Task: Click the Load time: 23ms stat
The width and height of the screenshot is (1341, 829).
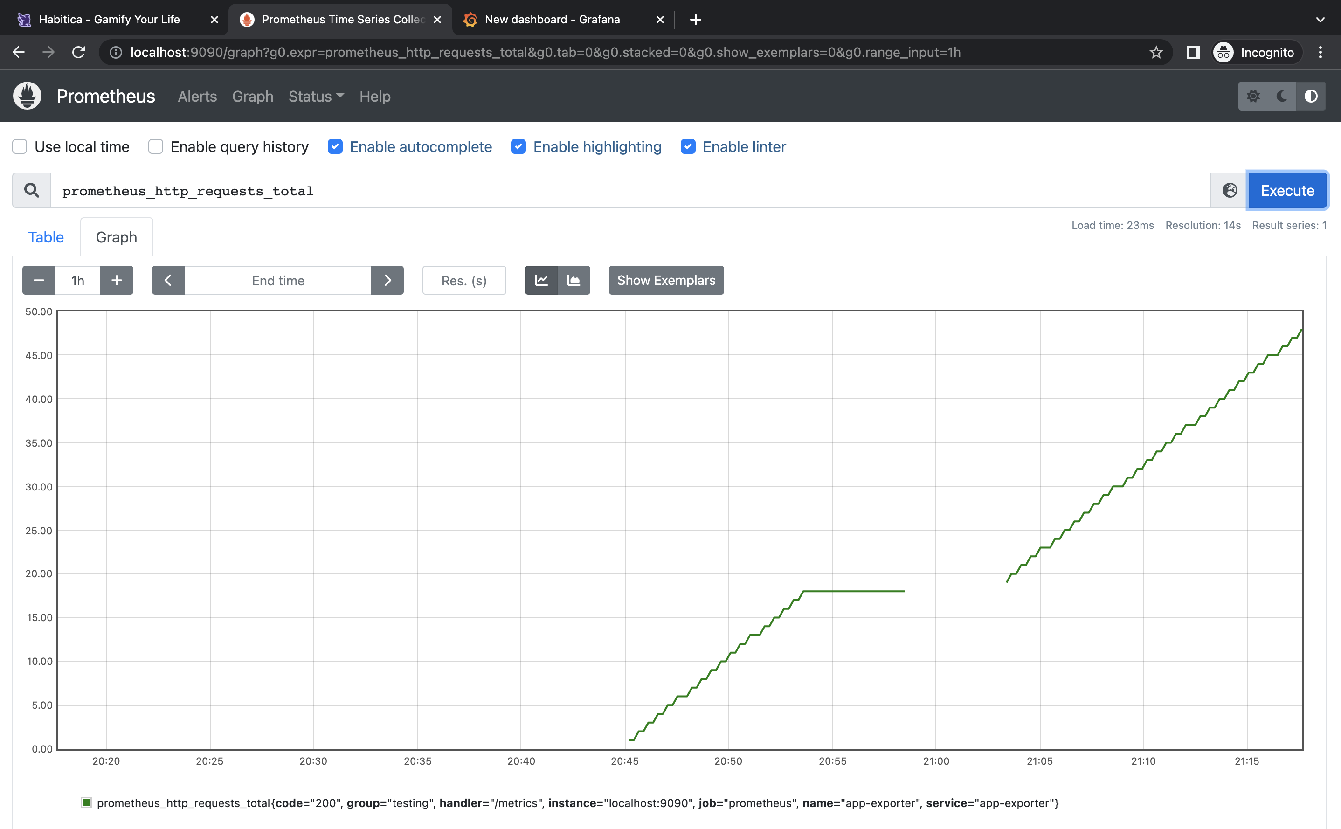Action: [1113, 225]
